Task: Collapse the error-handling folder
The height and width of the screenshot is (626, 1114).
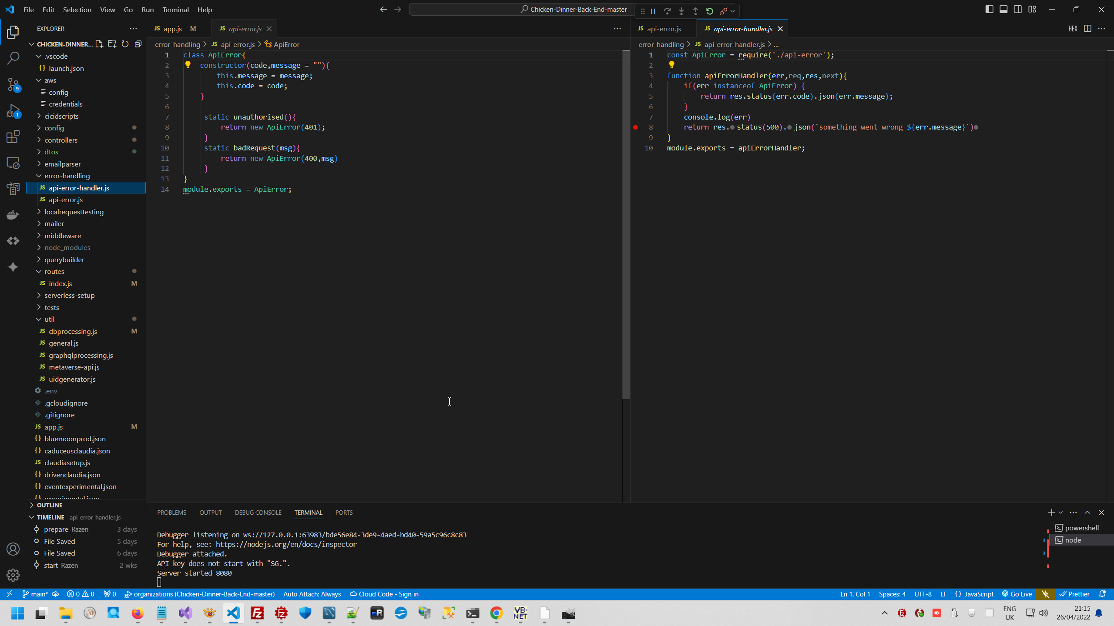Action: tap(67, 176)
